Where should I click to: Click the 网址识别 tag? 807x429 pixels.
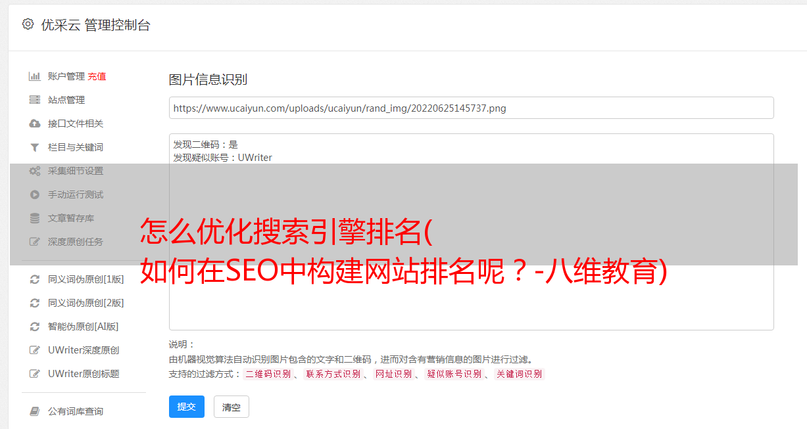click(394, 374)
